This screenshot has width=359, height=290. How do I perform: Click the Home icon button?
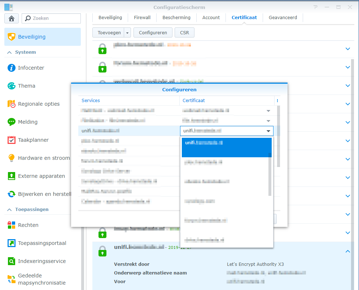pyautogui.click(x=11, y=18)
